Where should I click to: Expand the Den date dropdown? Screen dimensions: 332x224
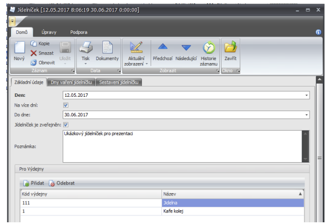306,95
